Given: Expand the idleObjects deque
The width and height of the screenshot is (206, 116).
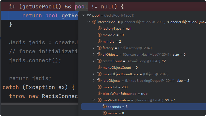Looking at the screenshot, I should click(x=94, y=81).
